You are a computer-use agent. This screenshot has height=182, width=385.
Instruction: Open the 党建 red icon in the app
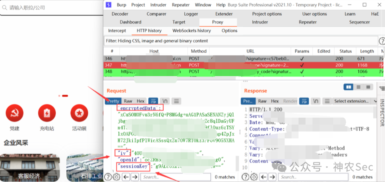coord(15,113)
